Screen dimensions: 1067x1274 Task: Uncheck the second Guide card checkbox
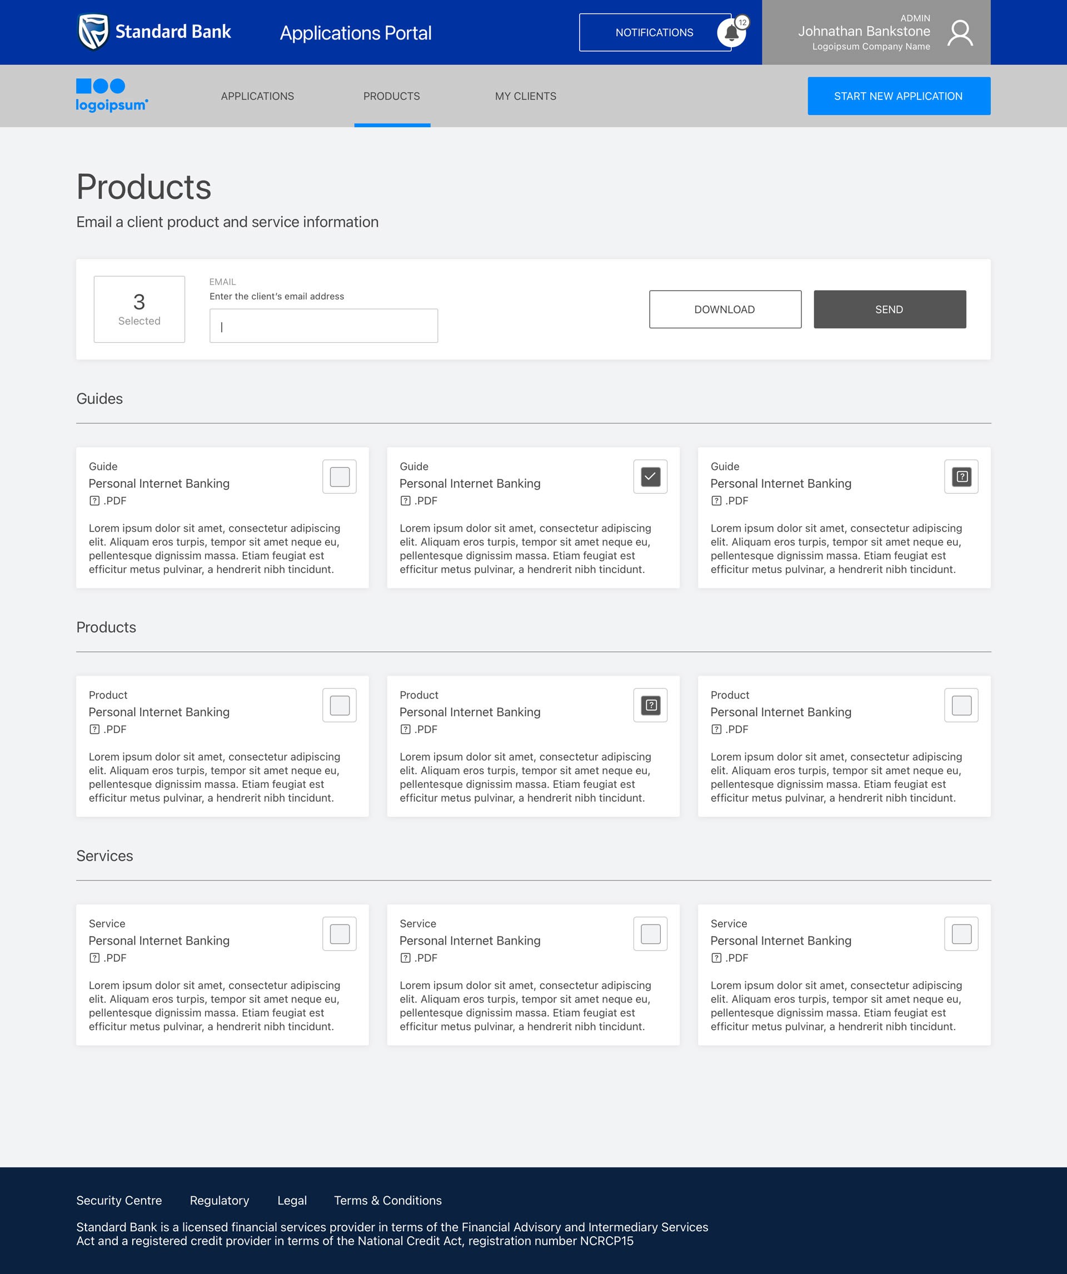point(650,477)
